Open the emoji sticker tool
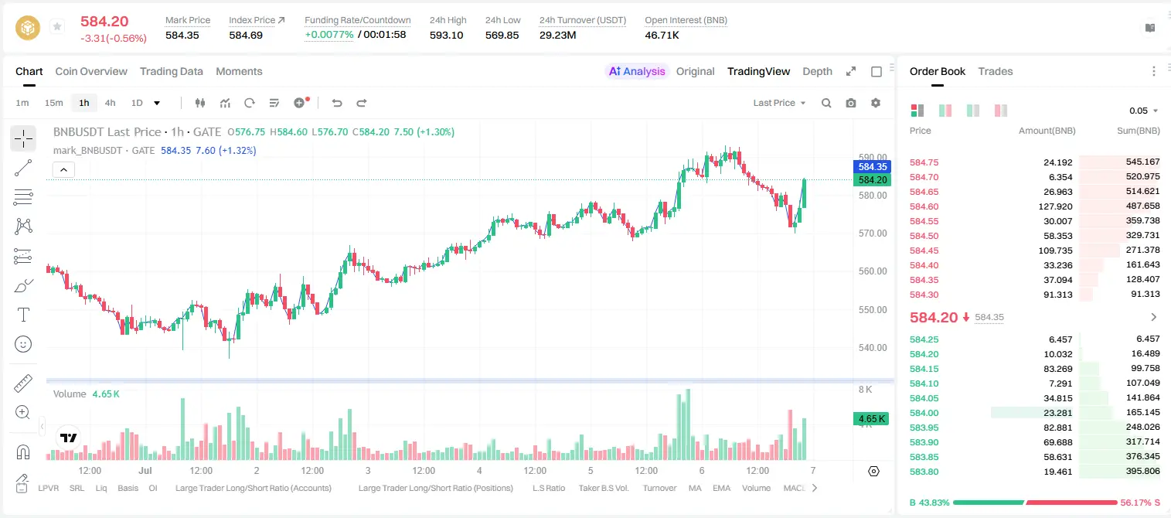 pyautogui.click(x=23, y=343)
